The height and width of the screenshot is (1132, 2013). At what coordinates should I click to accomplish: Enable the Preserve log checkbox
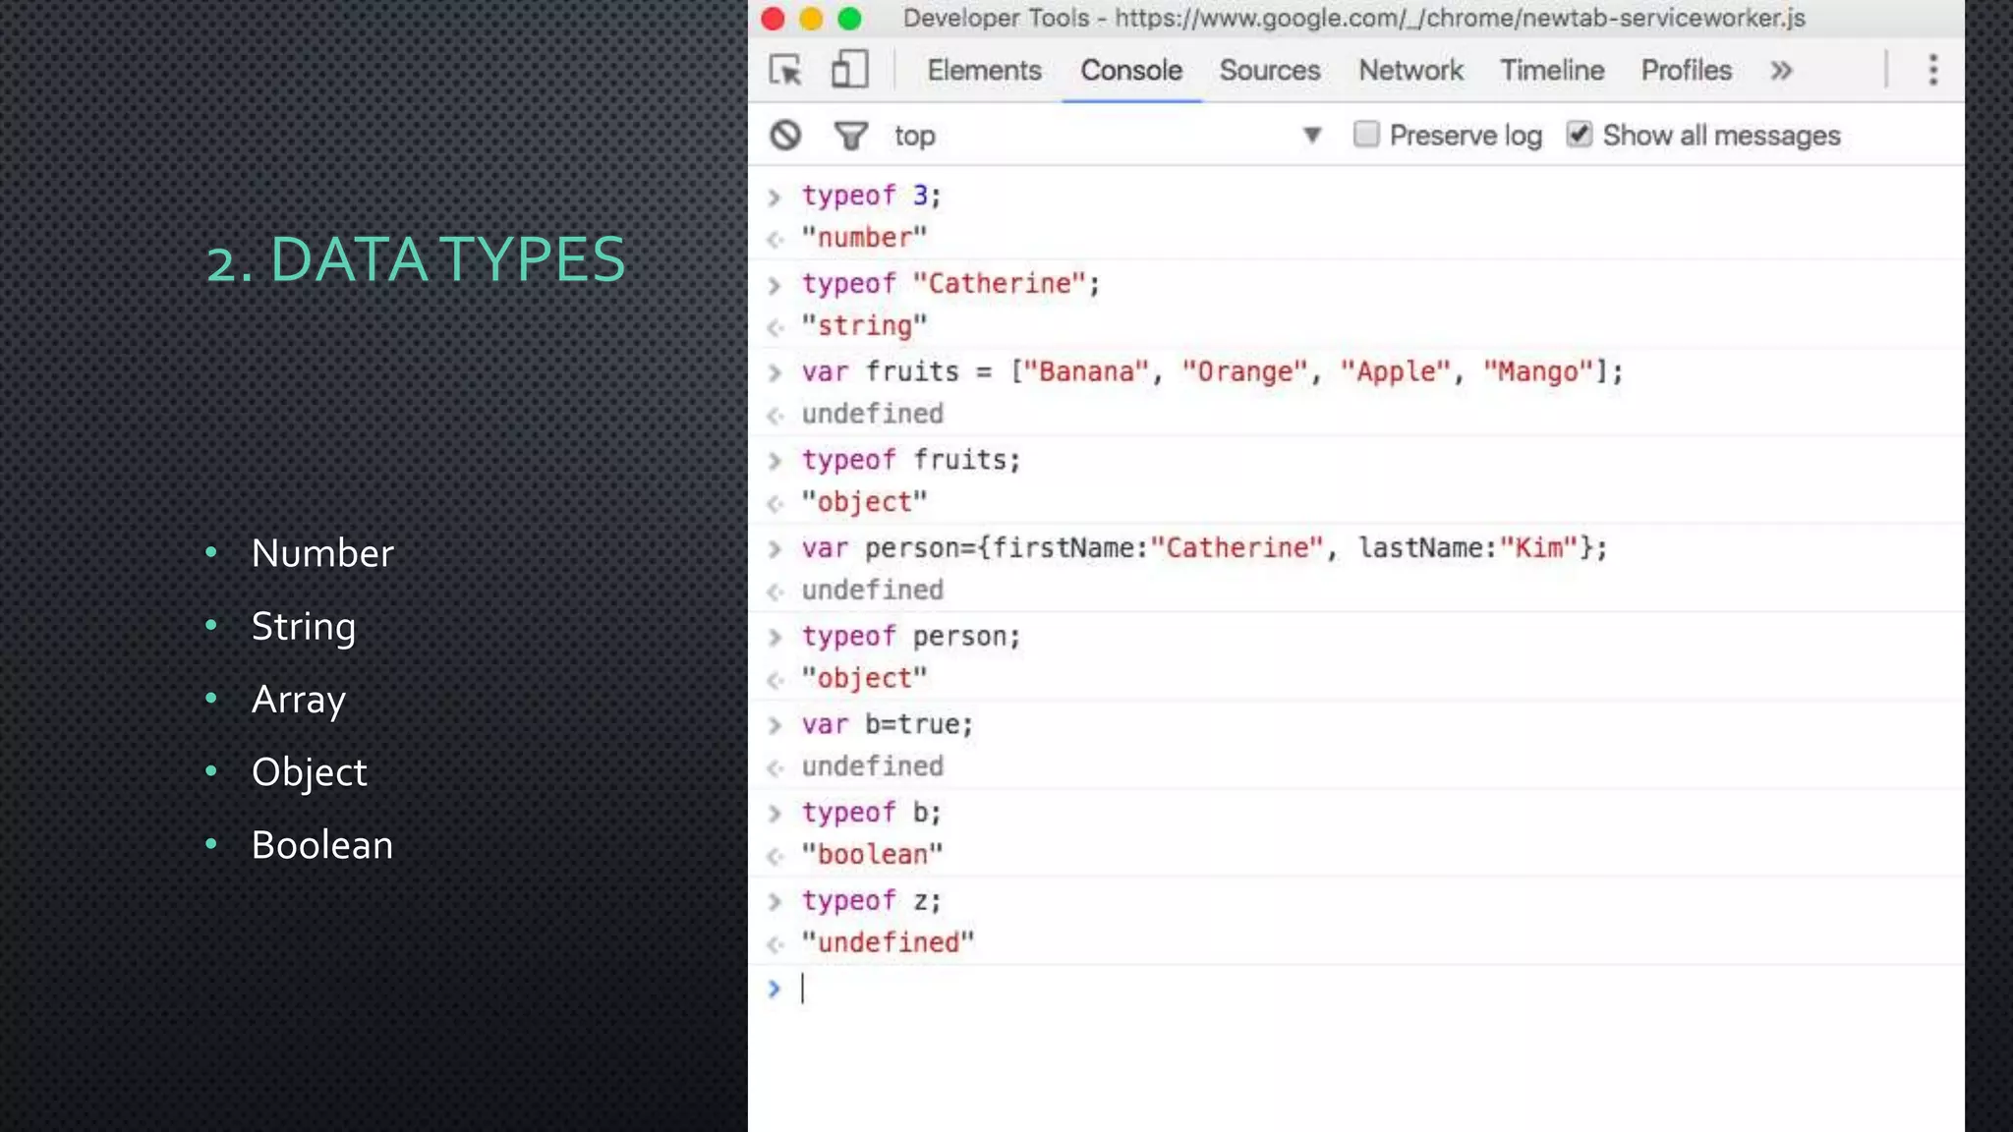point(1366,134)
